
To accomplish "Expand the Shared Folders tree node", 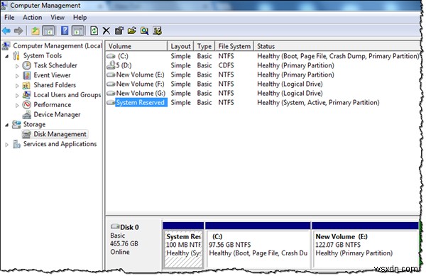I will click(17, 86).
